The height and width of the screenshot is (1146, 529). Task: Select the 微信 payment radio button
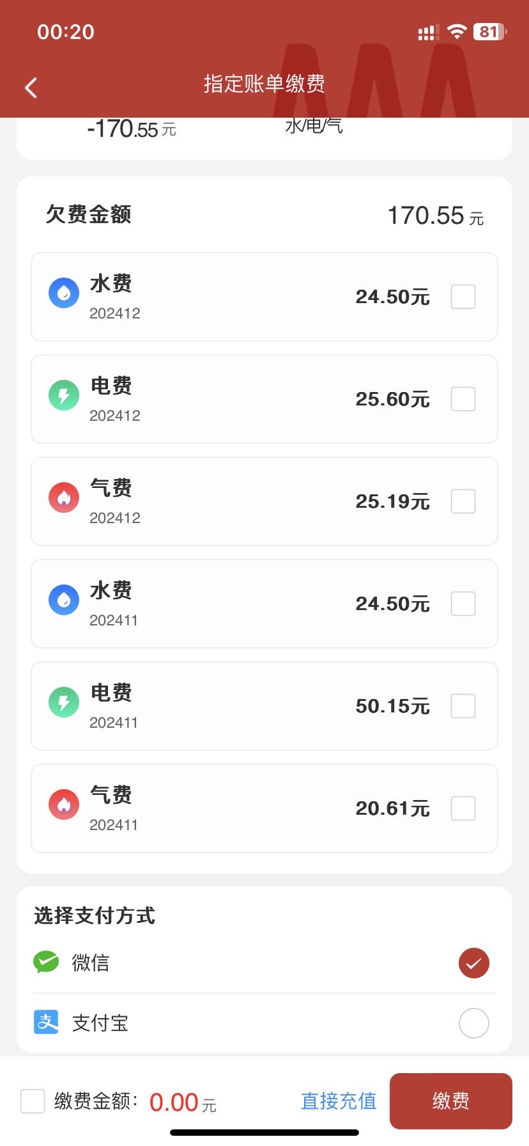click(x=473, y=963)
